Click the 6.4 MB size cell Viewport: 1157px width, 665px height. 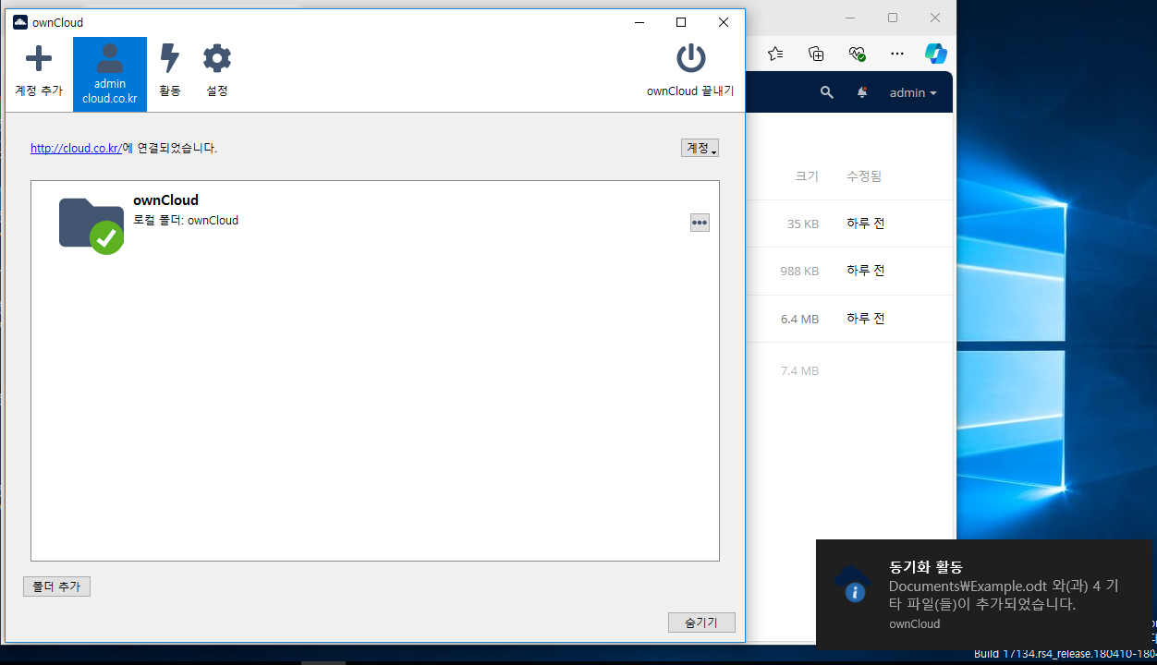(x=799, y=319)
